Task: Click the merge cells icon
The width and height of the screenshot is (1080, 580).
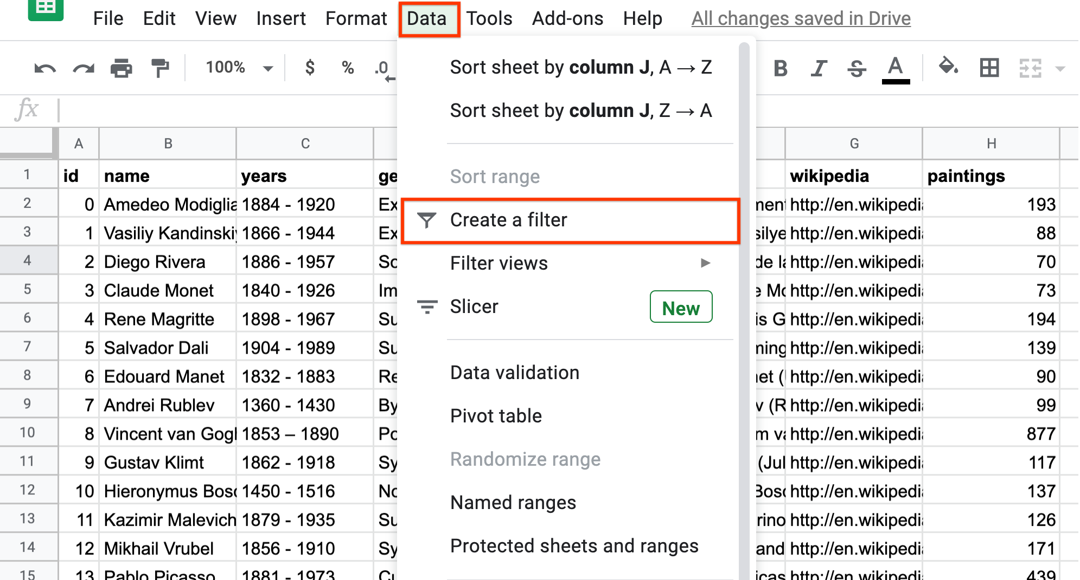Action: [1030, 68]
